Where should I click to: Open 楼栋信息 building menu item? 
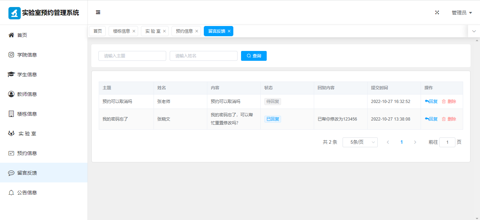tap(27, 114)
